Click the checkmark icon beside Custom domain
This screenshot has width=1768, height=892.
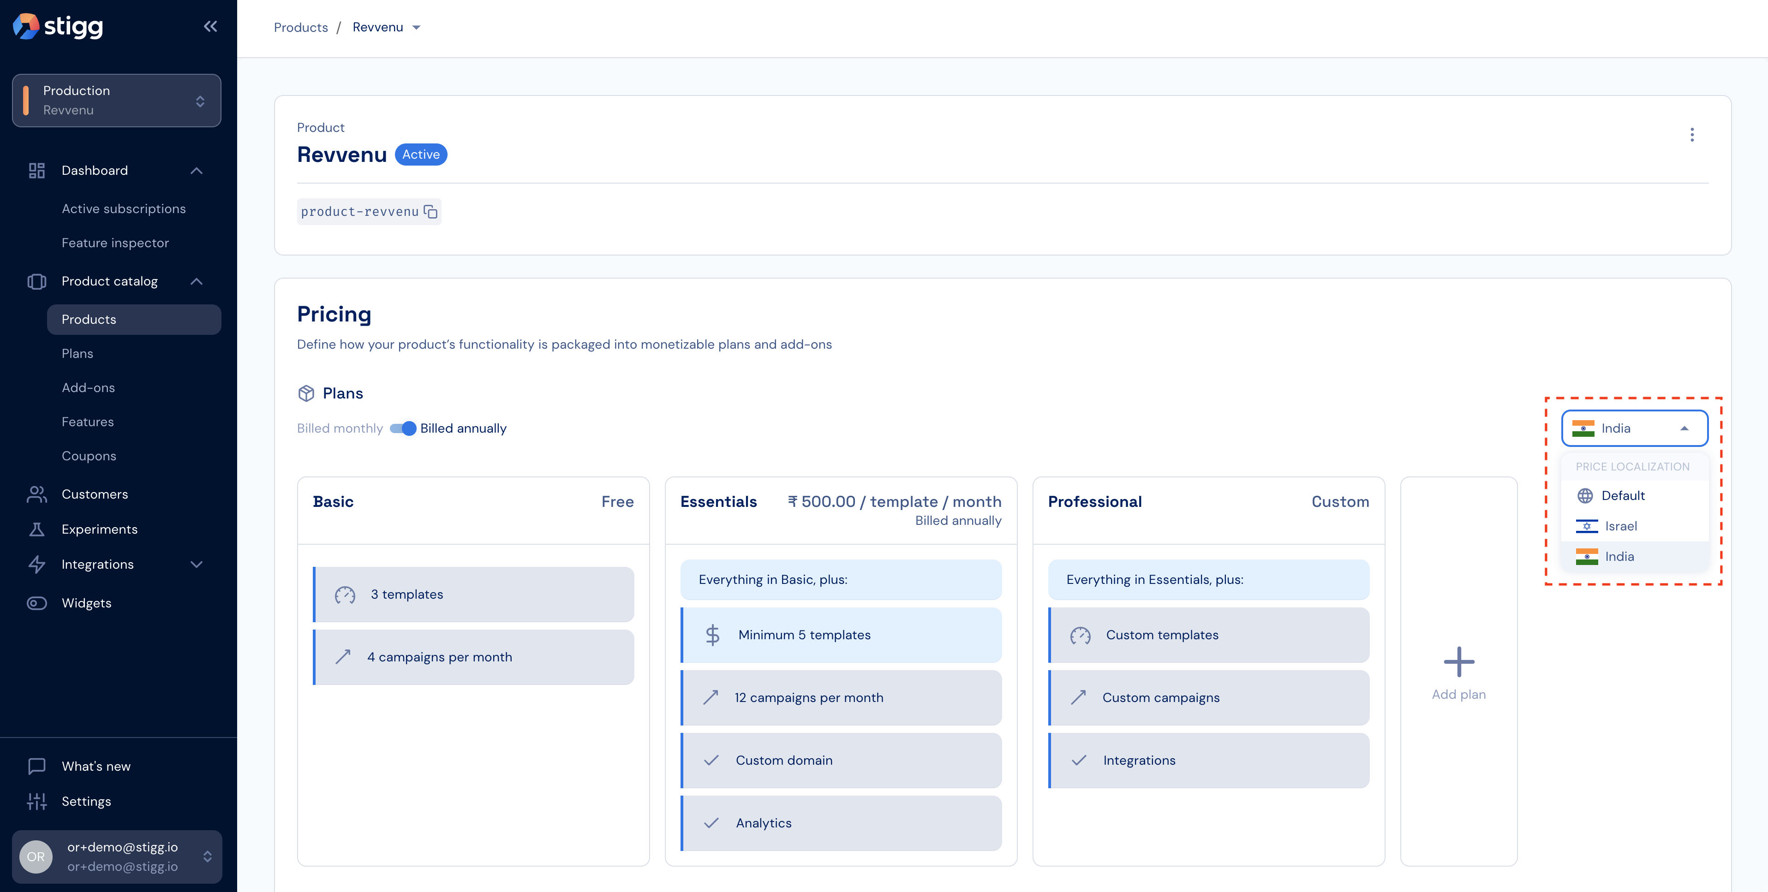[x=711, y=760]
